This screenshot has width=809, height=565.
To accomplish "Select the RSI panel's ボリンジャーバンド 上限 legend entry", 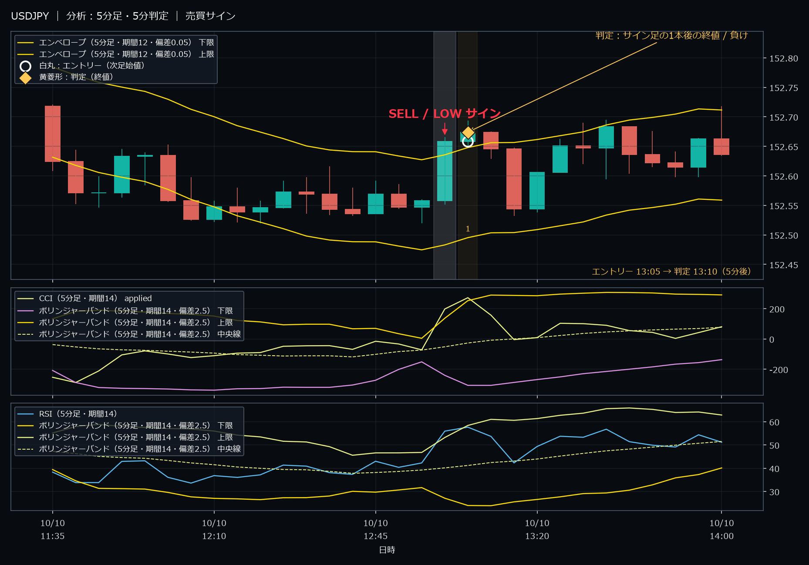I will 125,437.
